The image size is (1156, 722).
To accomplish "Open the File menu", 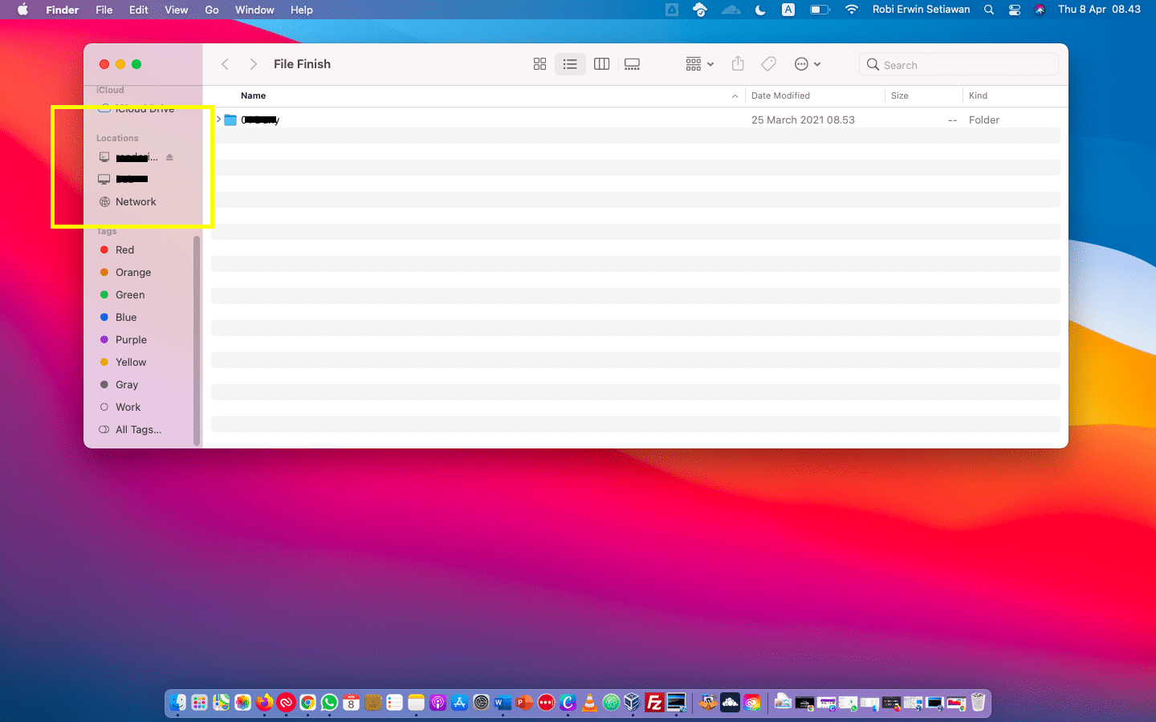I will point(104,10).
